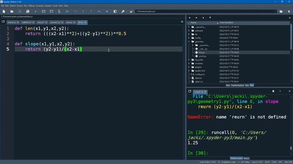
Task: Collapse the geometry folder
Action: [x=189, y=41]
